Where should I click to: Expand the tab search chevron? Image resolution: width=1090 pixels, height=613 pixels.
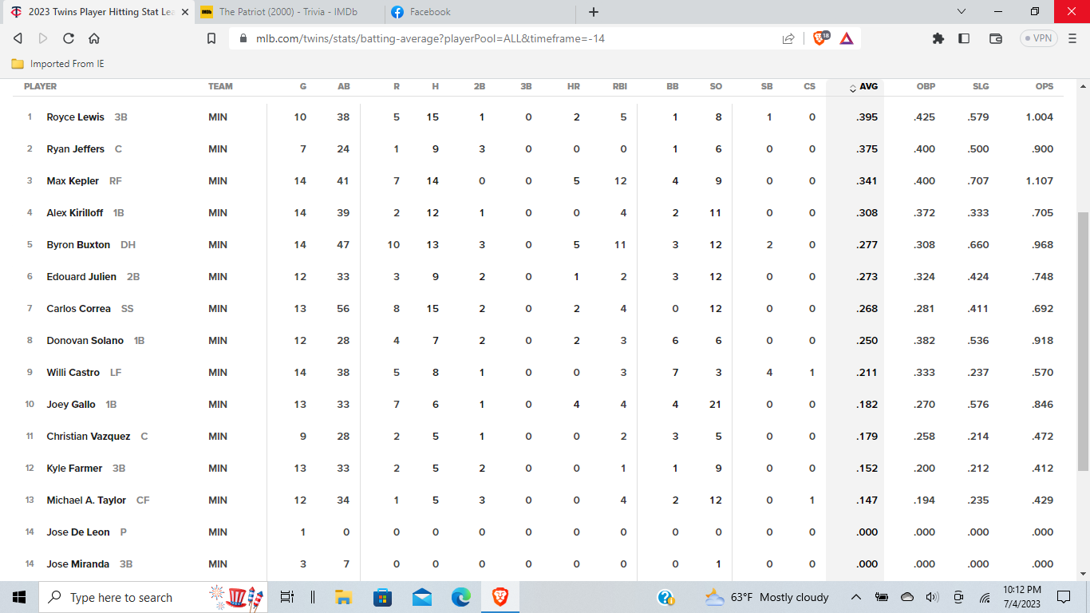tap(962, 12)
